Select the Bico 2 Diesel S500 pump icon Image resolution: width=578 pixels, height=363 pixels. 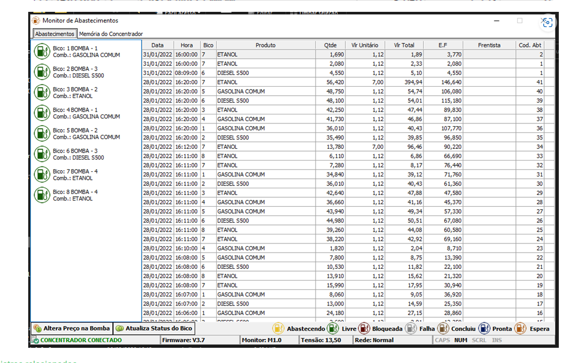point(42,72)
